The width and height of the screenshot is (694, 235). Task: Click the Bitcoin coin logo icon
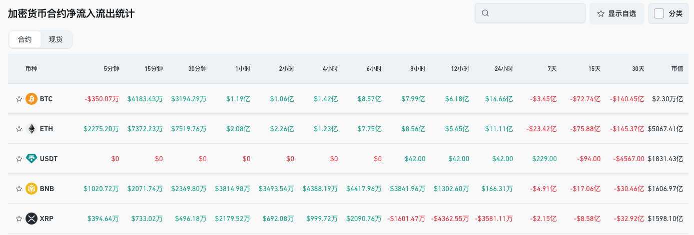click(32, 99)
